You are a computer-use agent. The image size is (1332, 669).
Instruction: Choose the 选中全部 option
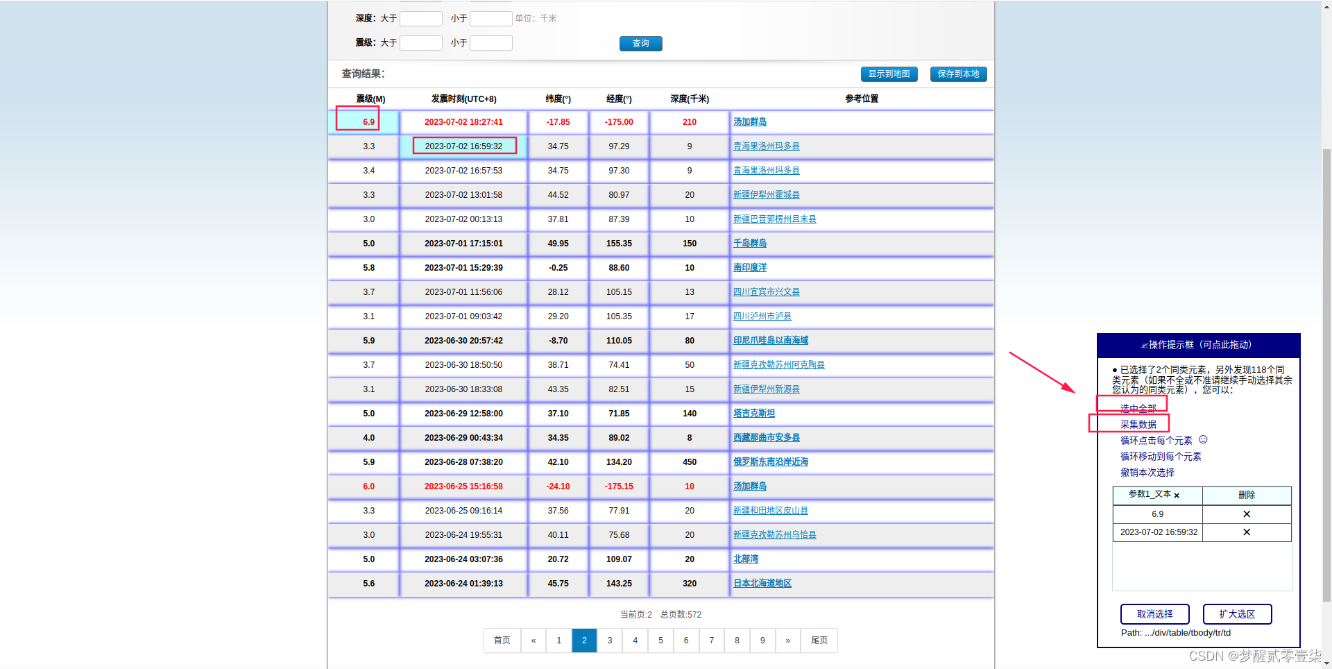(x=1138, y=408)
